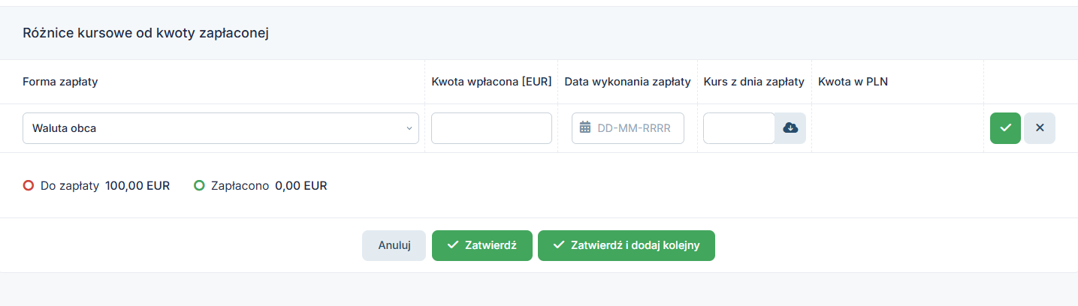This screenshot has height=306, width=1078.
Task: Click the 100,00 EUR amount due
Action: pos(137,185)
